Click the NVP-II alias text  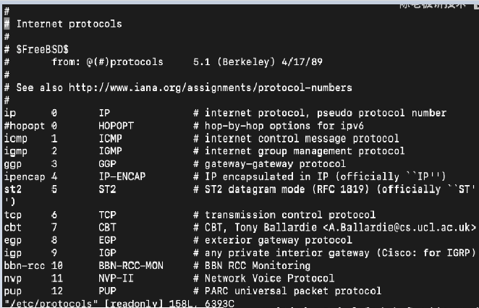(x=116, y=278)
